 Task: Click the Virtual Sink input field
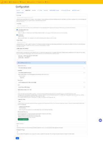pyautogui.click(x=51, y=26)
